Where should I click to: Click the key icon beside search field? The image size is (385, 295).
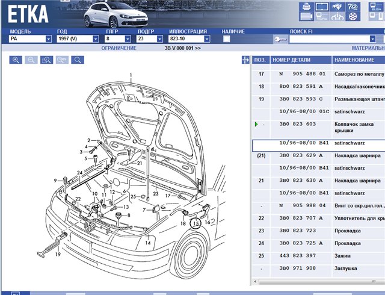point(281,39)
